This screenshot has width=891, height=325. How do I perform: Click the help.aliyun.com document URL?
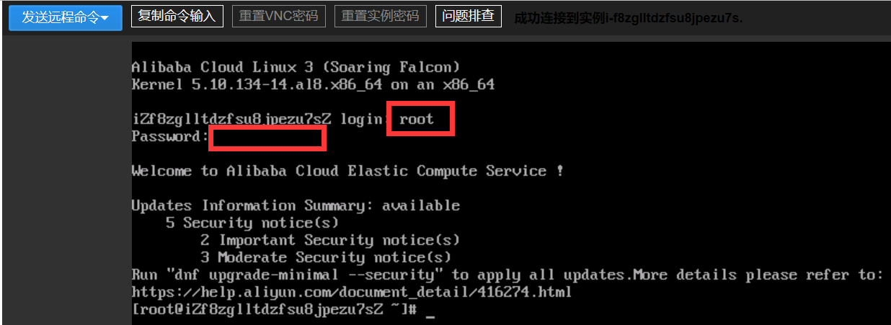(x=351, y=293)
